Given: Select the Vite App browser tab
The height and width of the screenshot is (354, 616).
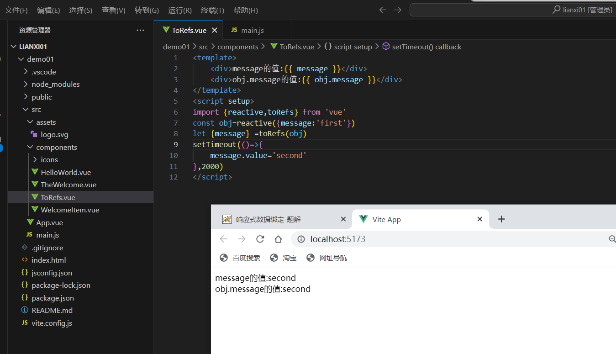Looking at the screenshot, I should pyautogui.click(x=420, y=219).
